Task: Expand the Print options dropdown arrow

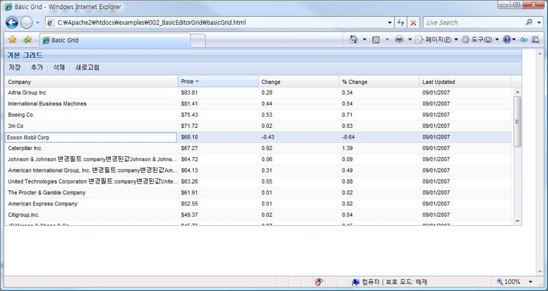Action: (409, 40)
